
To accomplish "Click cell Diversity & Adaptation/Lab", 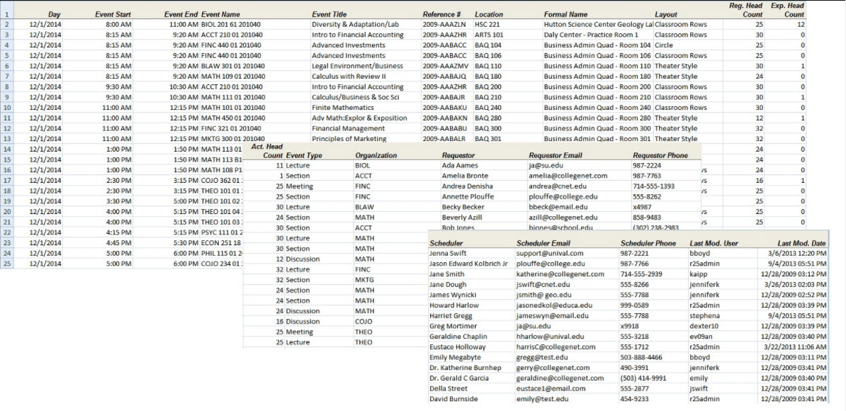I will (355, 25).
